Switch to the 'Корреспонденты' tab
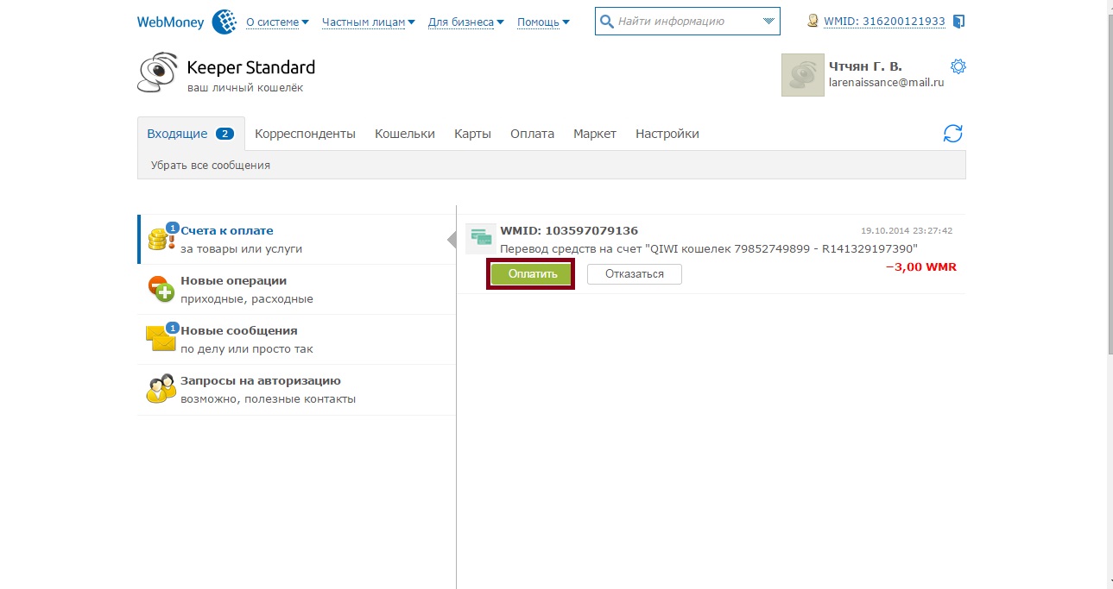Screen dimensions: 1113x589 tap(305, 134)
